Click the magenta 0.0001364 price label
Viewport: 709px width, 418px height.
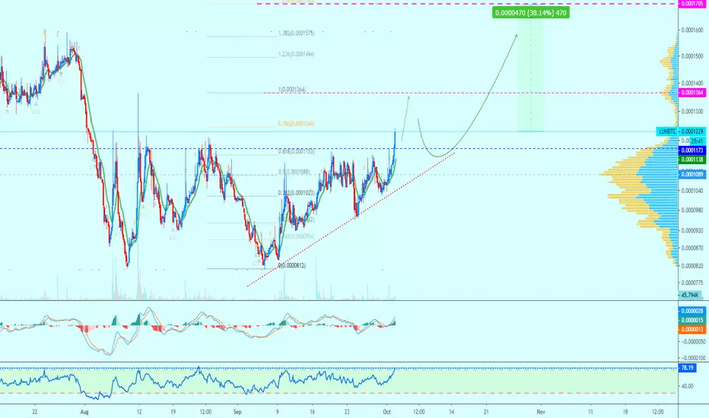[x=692, y=93]
